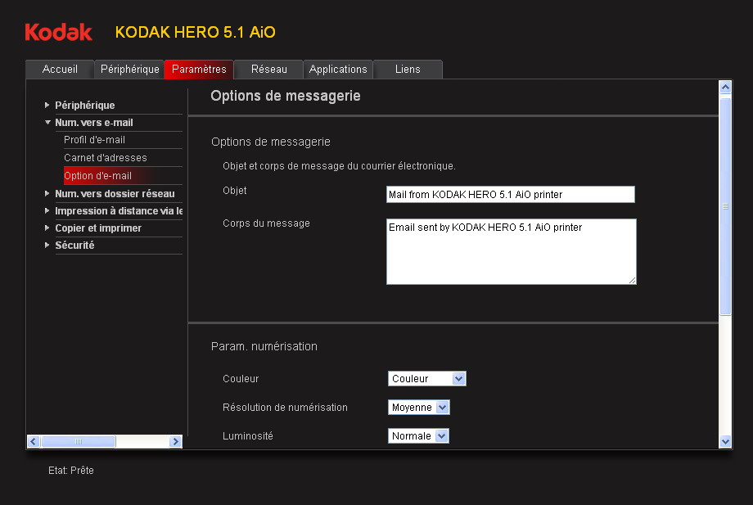Click the vertical scrollbar down arrow
This screenshot has width=753, height=505.
(x=725, y=441)
